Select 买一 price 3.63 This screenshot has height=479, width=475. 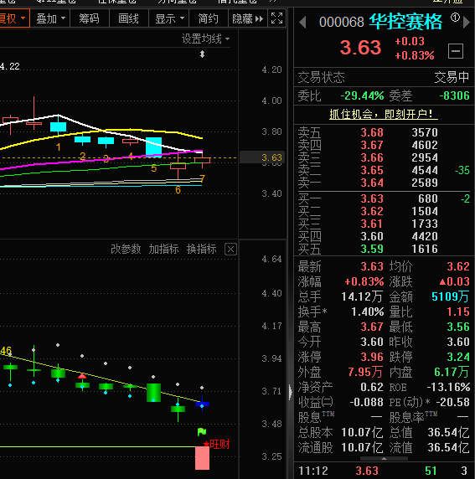pos(372,198)
